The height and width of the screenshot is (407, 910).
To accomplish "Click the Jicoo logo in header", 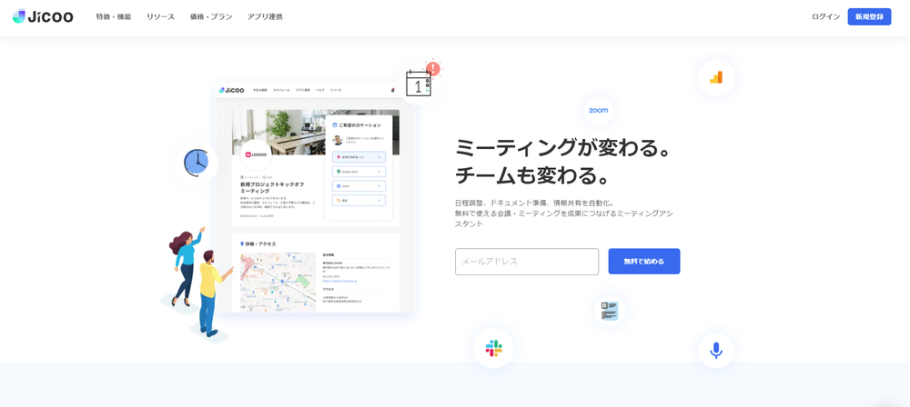I will (x=43, y=16).
